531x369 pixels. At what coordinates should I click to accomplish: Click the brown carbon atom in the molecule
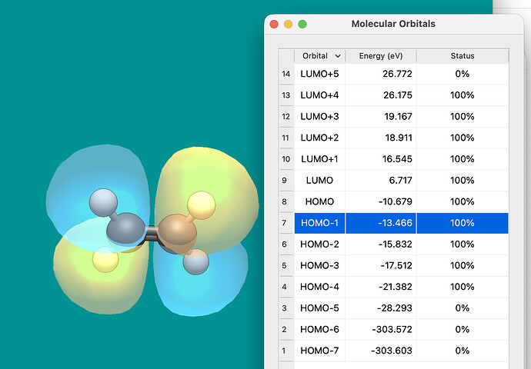pos(178,233)
